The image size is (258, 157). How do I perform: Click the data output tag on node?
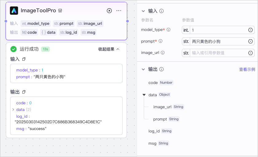(x=49, y=33)
